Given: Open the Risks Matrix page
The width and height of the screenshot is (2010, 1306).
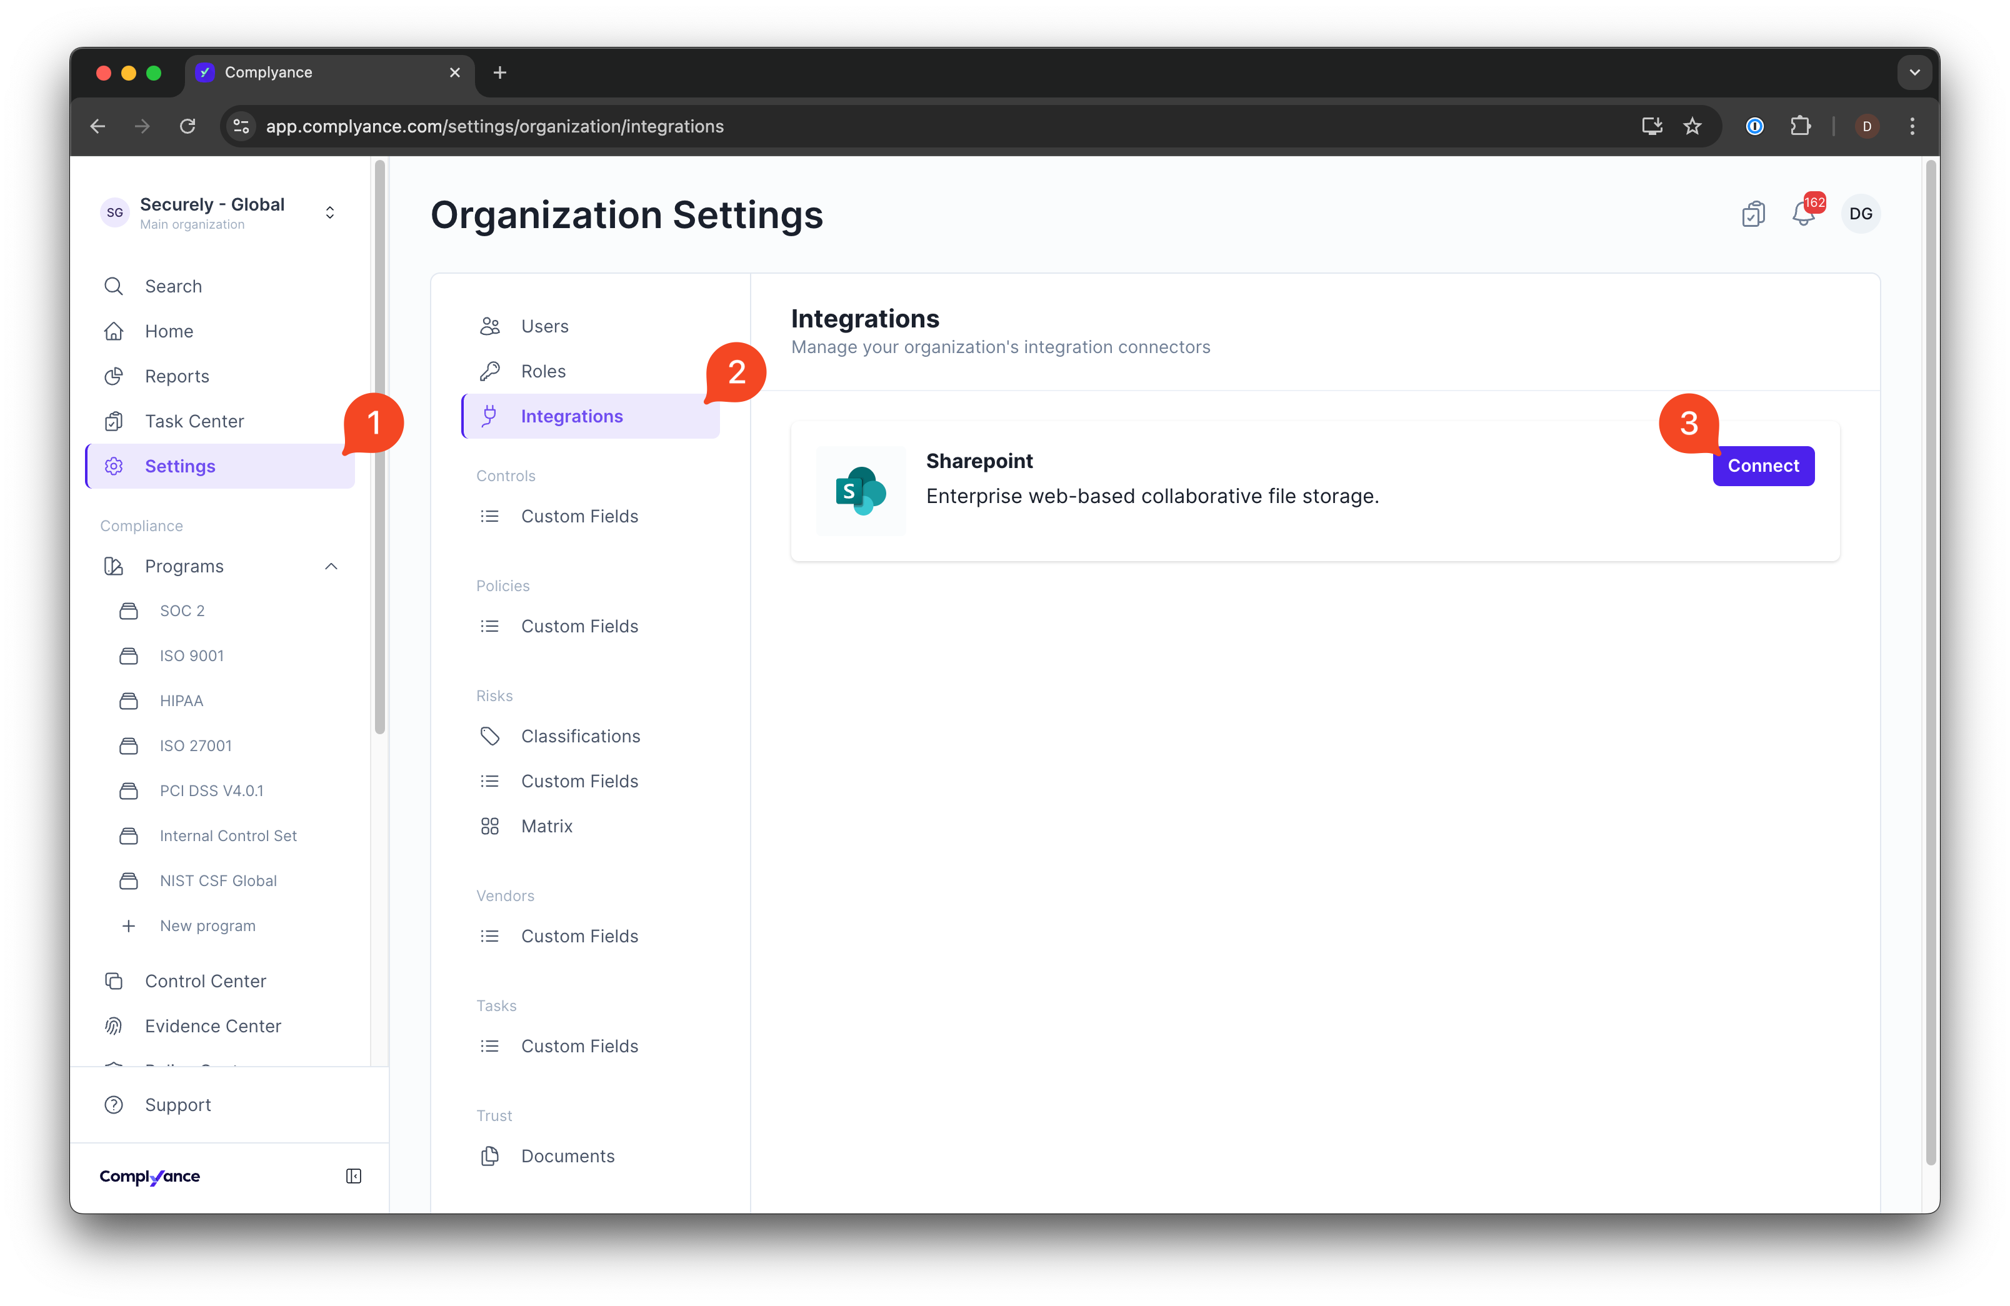Looking at the screenshot, I should (591, 825).
